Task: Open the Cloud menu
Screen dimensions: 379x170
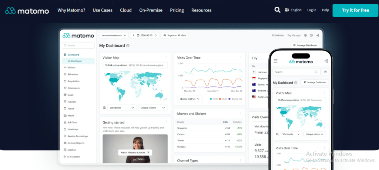Action: [126, 10]
